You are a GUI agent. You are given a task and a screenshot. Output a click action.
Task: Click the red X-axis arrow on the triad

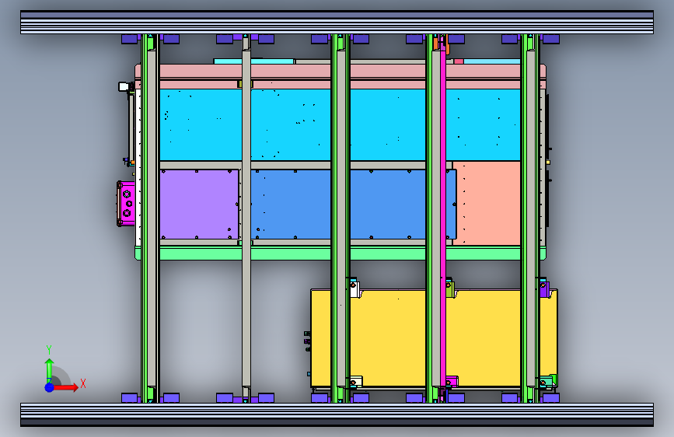65,387
